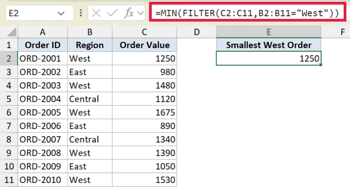
Task: Select row 11 header
Action: pyautogui.click(x=9, y=180)
